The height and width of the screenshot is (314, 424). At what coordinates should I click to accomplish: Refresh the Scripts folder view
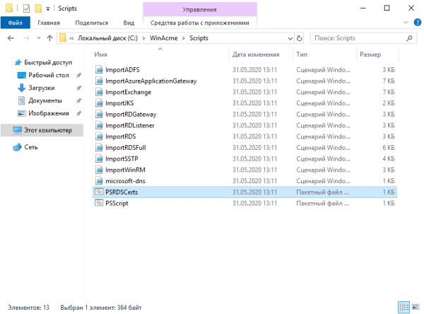(x=300, y=37)
